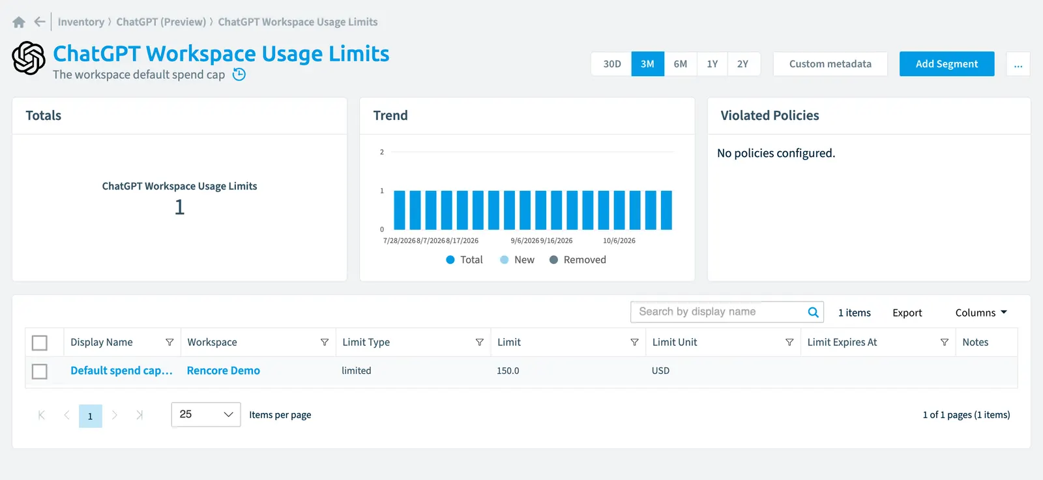This screenshot has width=1043, height=480.
Task: Open filter for Limit column
Action: tap(634, 342)
